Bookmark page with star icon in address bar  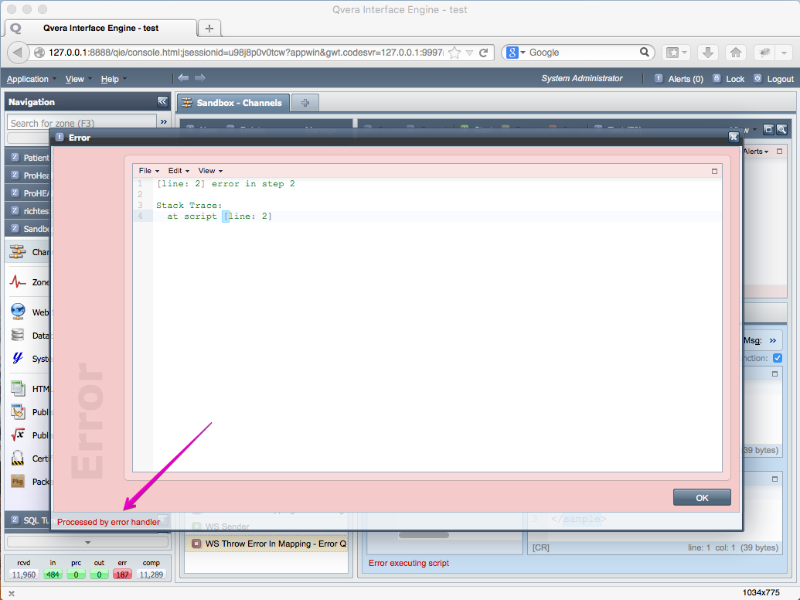click(454, 53)
